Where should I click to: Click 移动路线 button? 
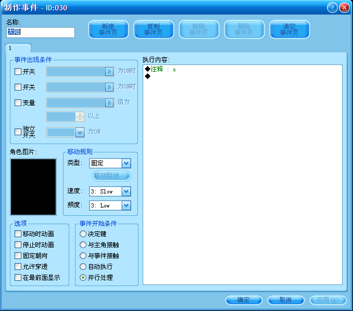(x=111, y=176)
